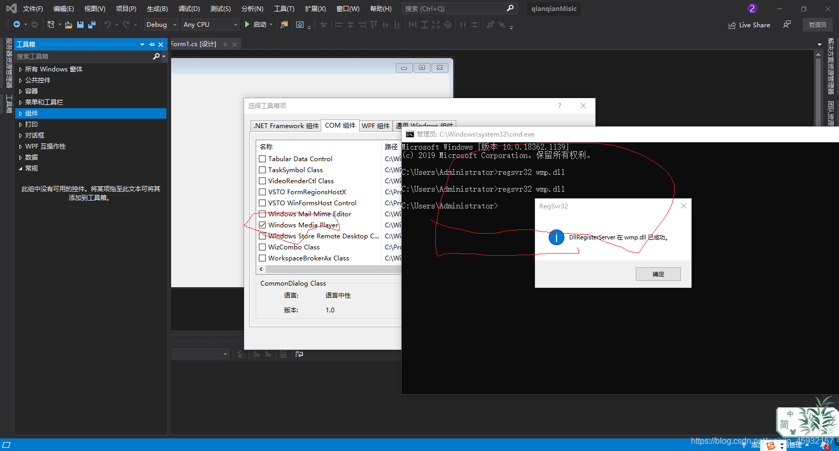Click the feedback icon near Live Share
Image resolution: width=839 pixels, height=451 pixels.
(x=786, y=25)
